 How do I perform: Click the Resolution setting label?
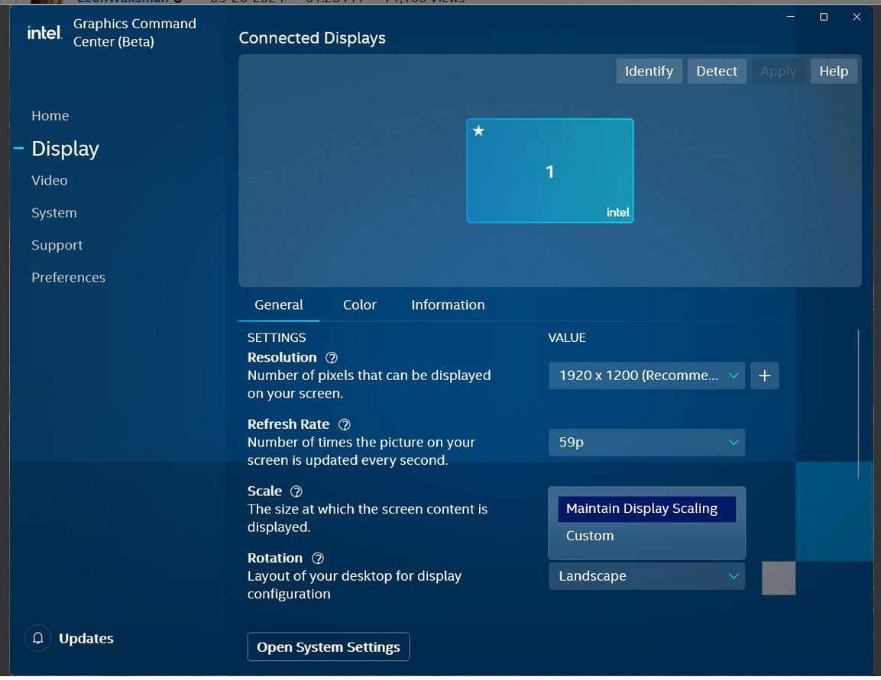coord(282,357)
